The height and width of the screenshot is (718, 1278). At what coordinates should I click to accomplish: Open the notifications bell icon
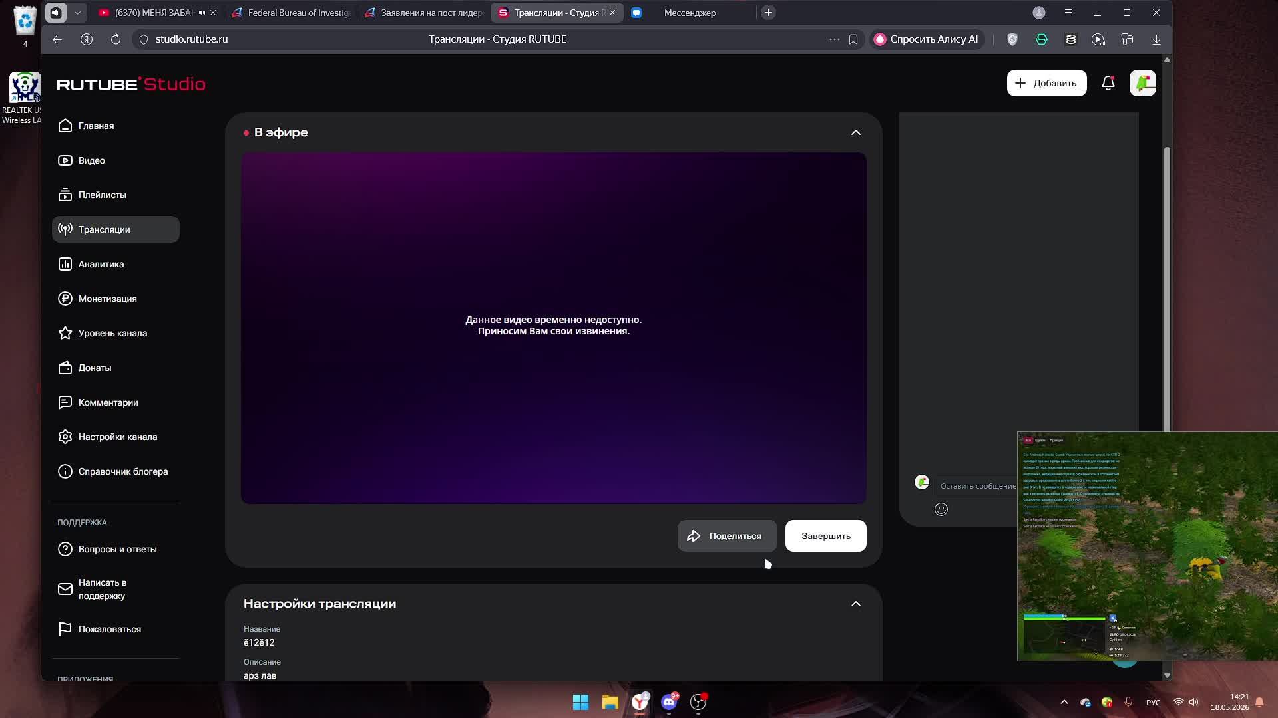[1108, 83]
